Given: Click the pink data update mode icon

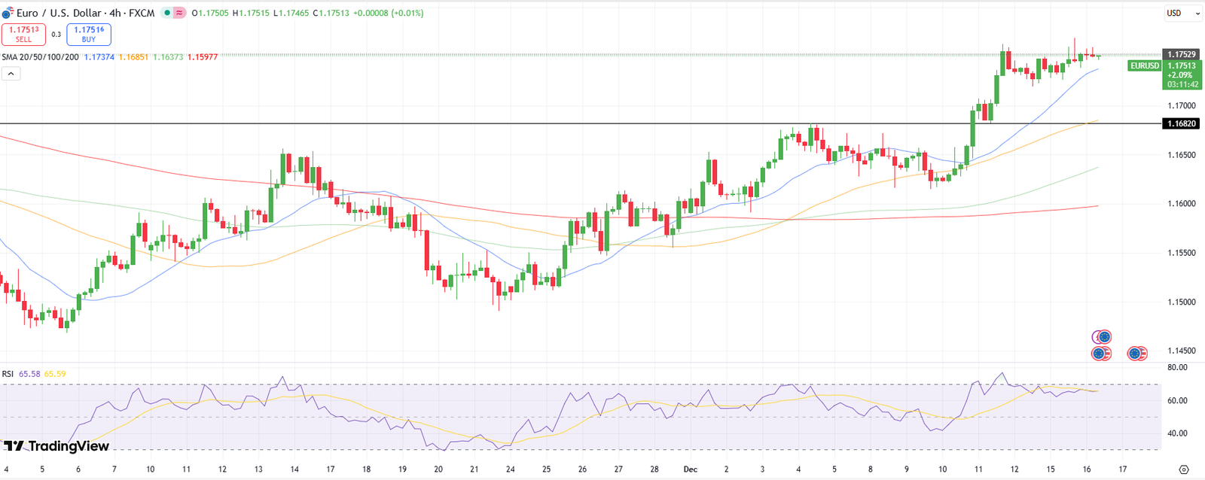Looking at the screenshot, I should (x=179, y=14).
